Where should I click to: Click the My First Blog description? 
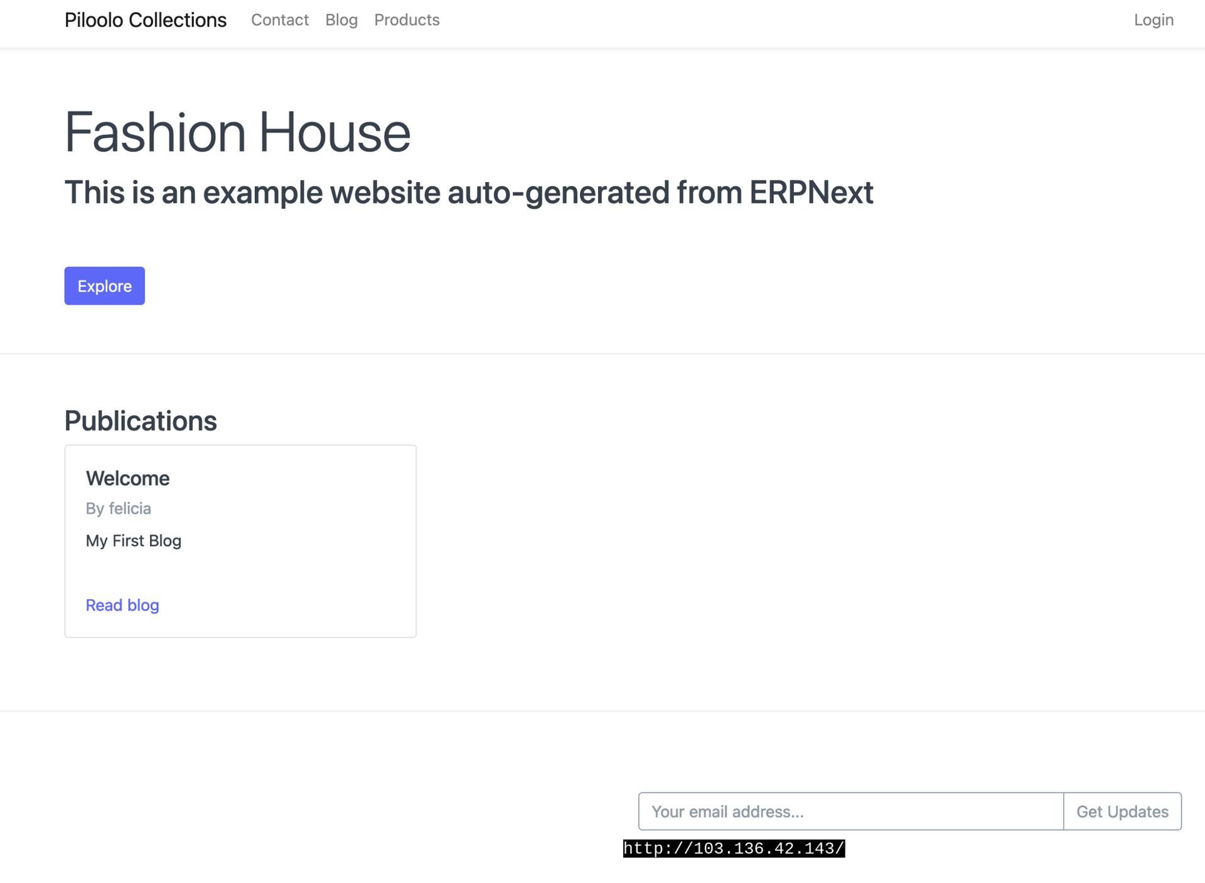click(133, 541)
